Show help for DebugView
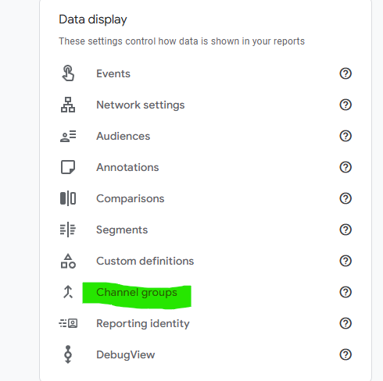This screenshot has height=381, width=383. coord(345,354)
